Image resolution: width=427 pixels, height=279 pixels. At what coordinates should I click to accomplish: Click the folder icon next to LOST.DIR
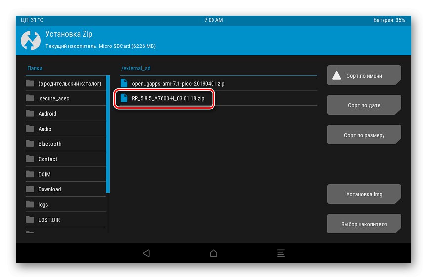point(30,219)
